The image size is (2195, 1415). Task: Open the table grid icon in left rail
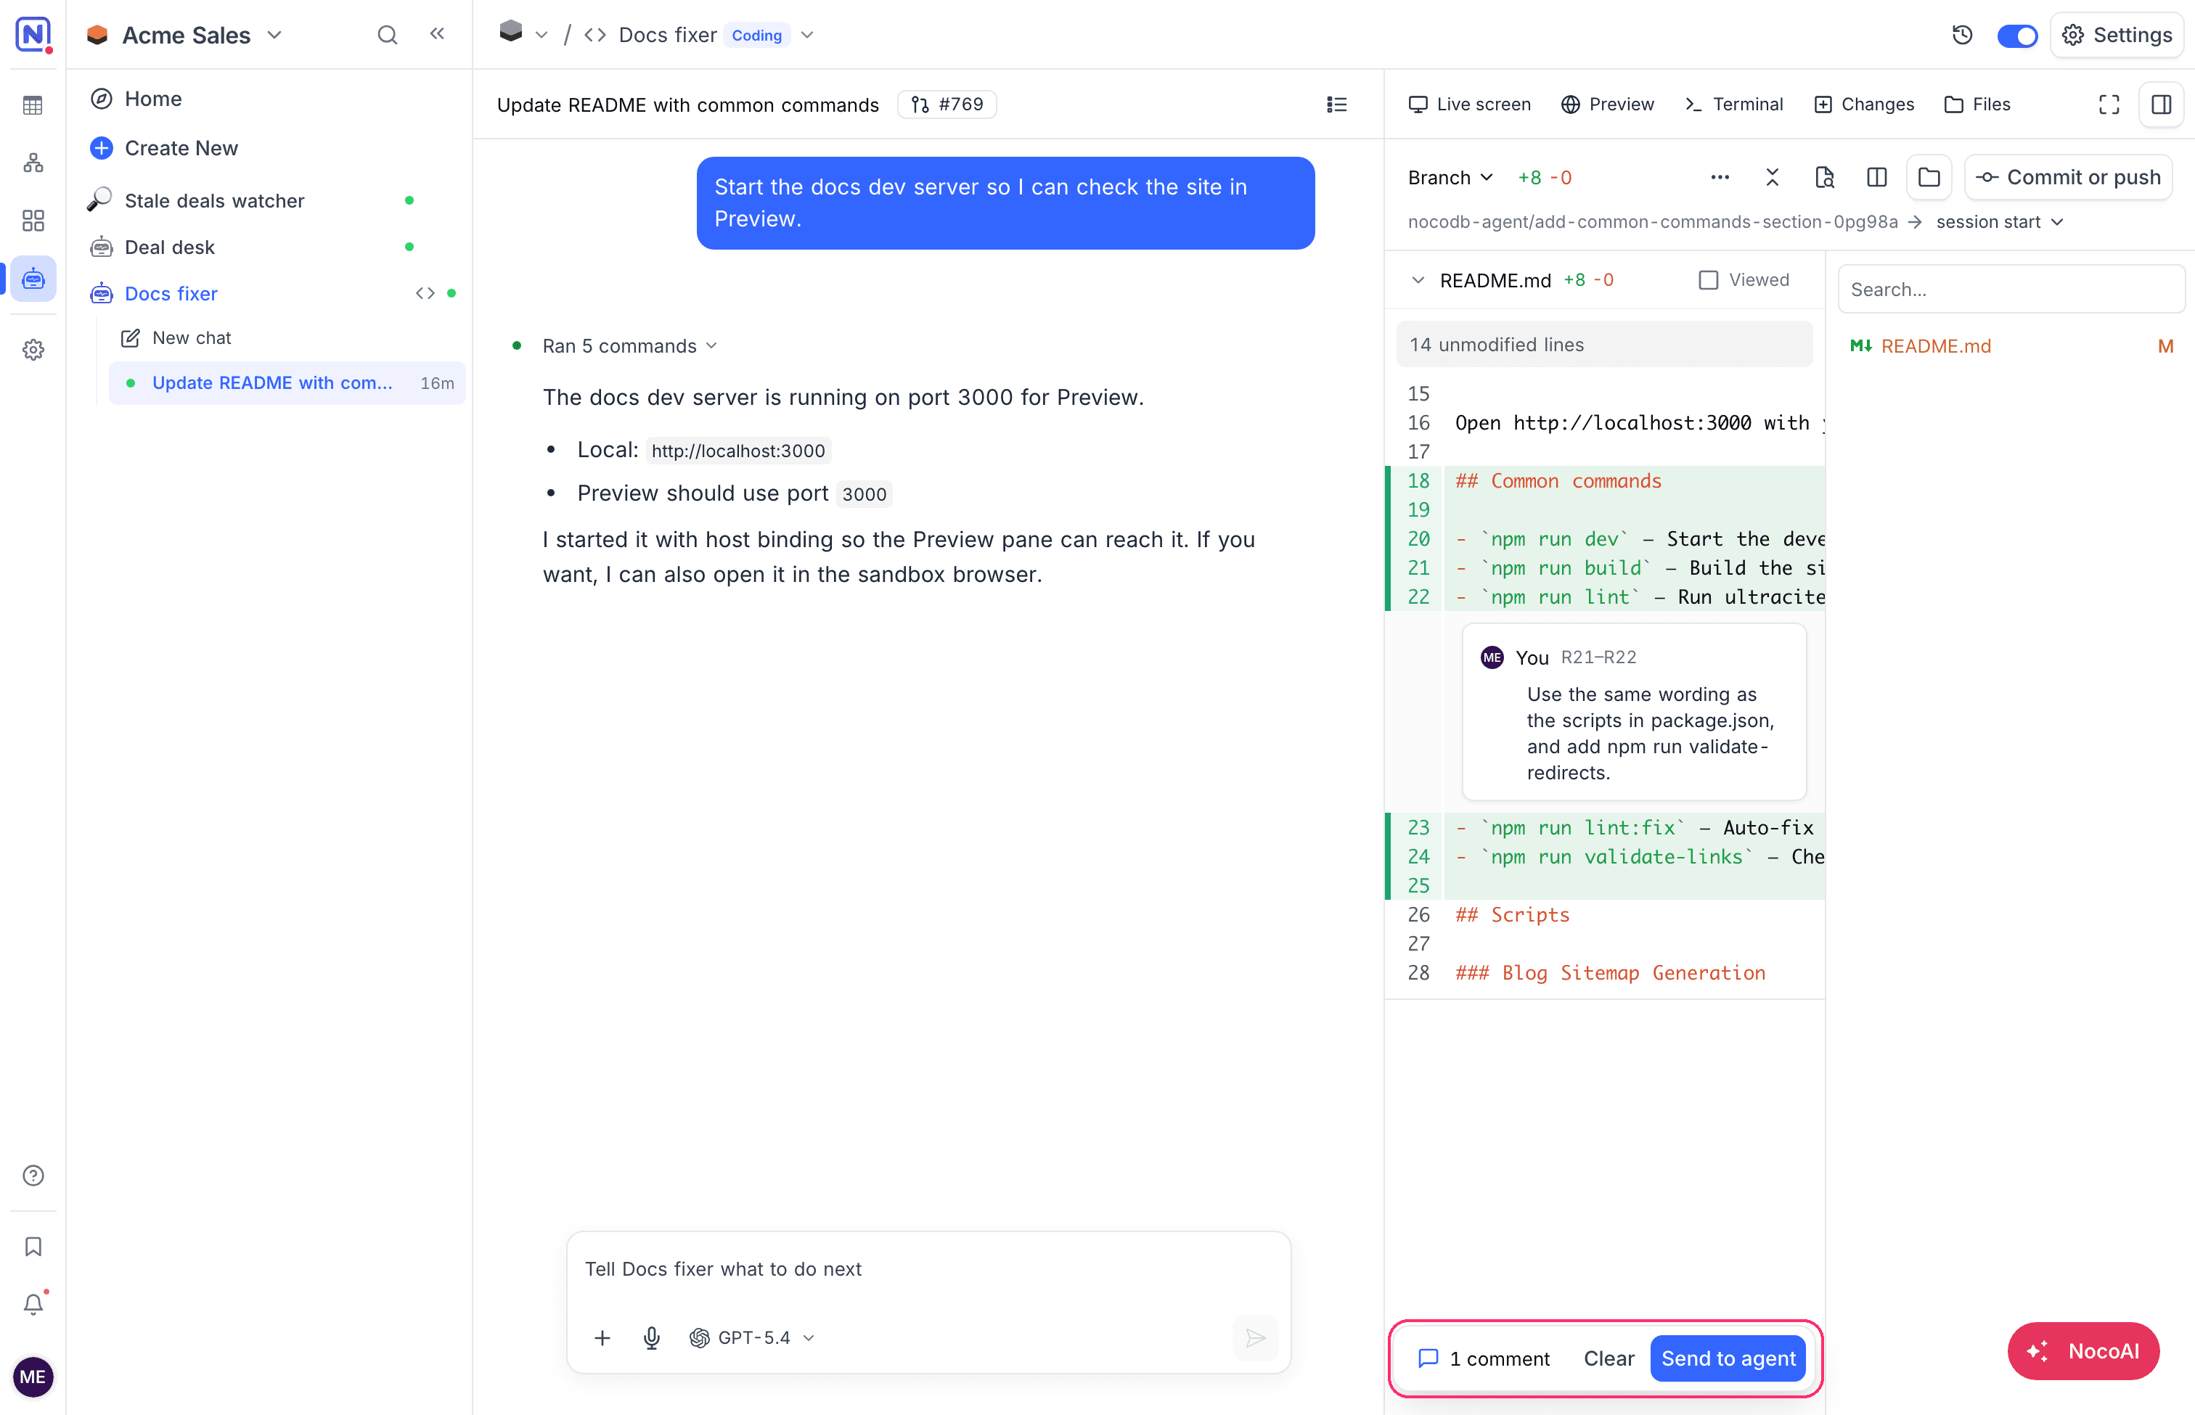pyautogui.click(x=33, y=106)
